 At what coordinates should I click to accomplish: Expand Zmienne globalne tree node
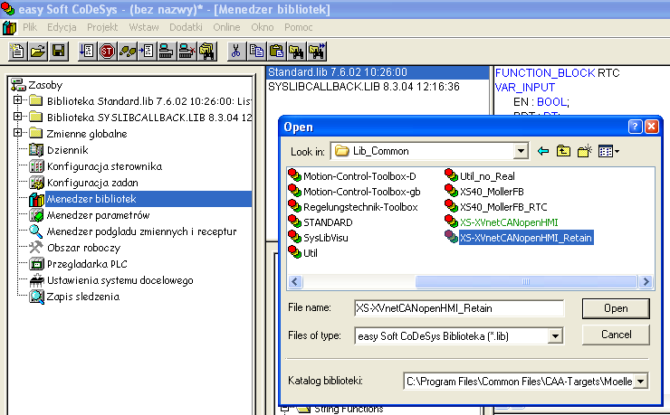coord(17,133)
